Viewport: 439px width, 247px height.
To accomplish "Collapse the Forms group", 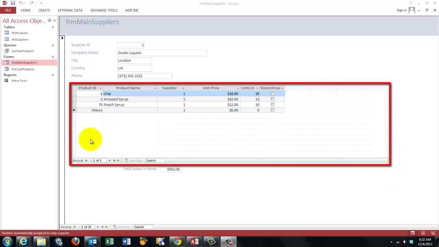I will point(53,57).
